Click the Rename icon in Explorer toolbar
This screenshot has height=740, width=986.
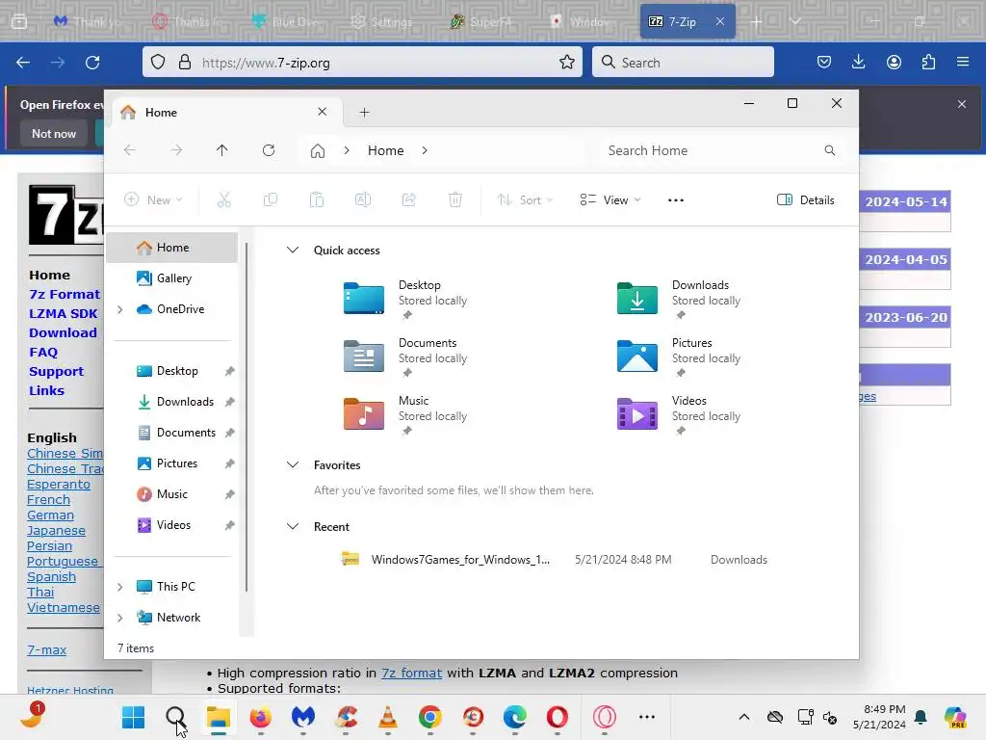(363, 200)
